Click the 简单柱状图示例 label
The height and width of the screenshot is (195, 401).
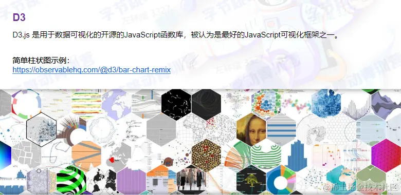[41, 61]
